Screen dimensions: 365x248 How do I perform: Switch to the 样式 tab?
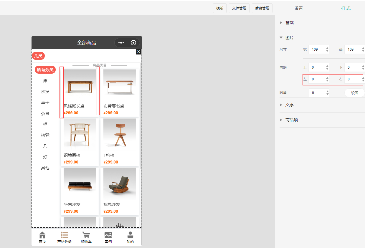coord(346,8)
